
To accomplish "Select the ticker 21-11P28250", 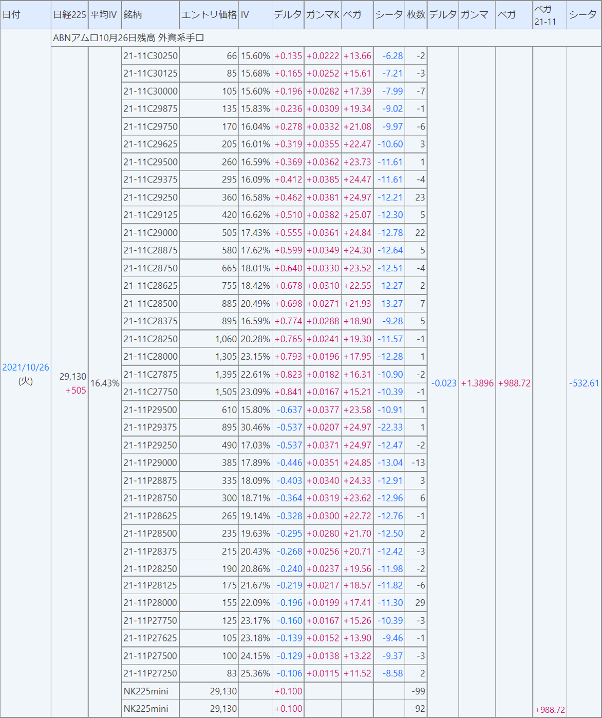I will [150, 570].
